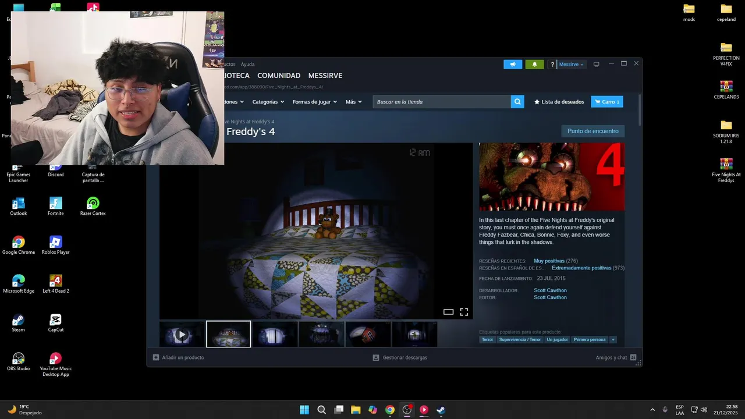Image resolution: width=745 pixels, height=419 pixels.
Task: Play the trailer video thumbnail
Action: click(x=182, y=334)
